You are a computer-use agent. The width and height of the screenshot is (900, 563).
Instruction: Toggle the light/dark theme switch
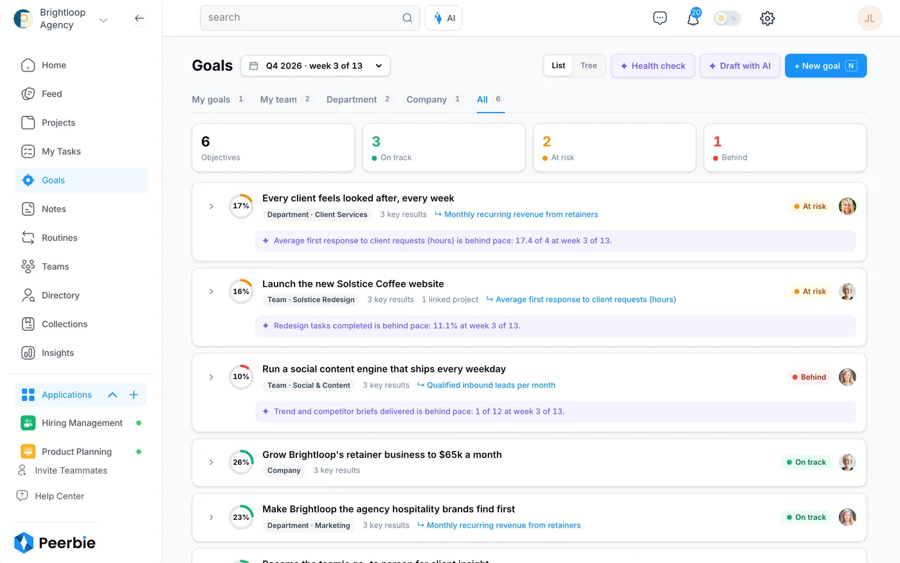(727, 18)
